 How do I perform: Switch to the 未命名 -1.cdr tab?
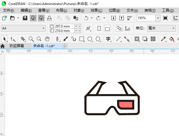[x=47, y=46]
